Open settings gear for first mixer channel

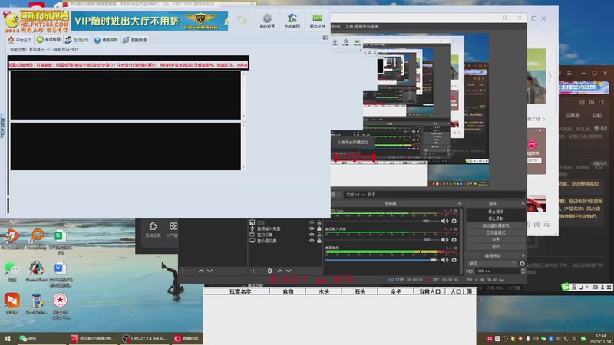454,221
